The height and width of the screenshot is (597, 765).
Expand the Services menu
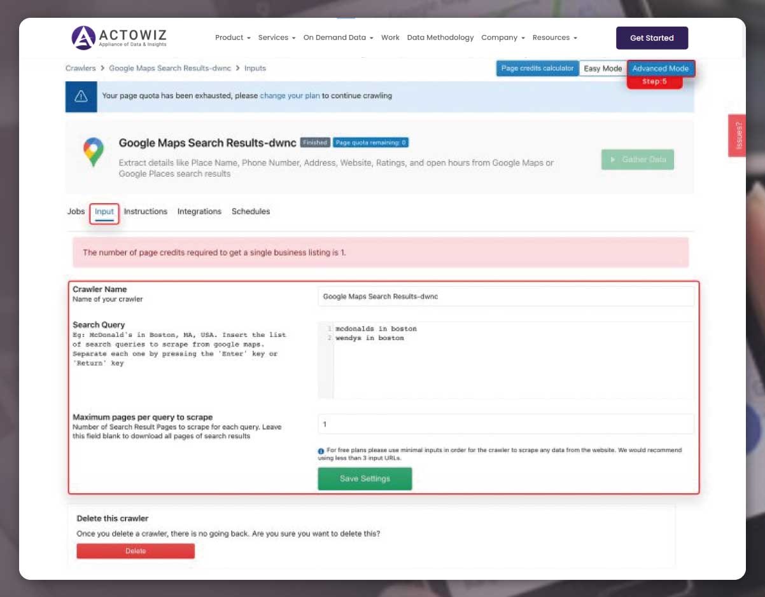click(x=277, y=38)
